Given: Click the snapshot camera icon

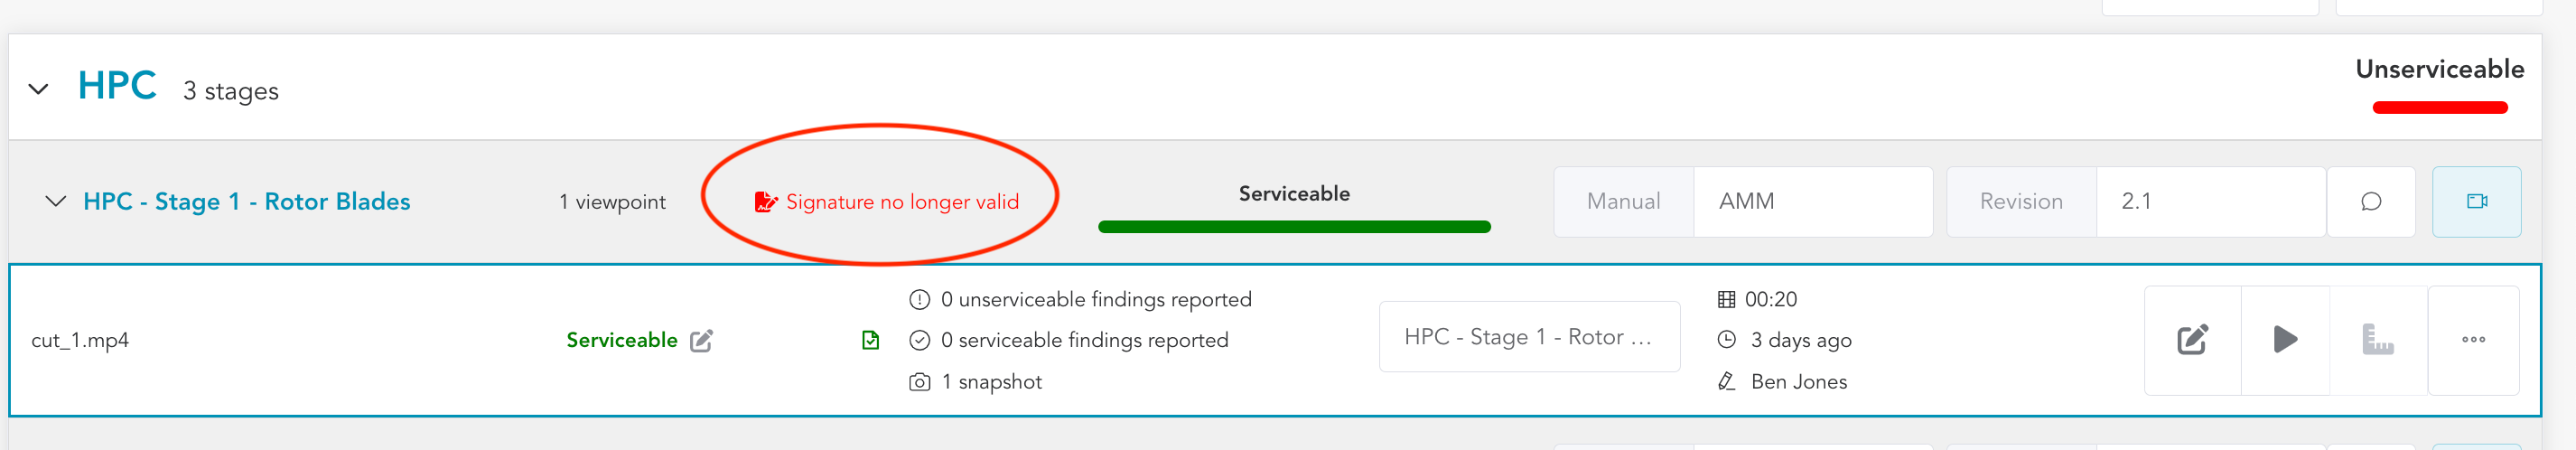Looking at the screenshot, I should [x=919, y=382].
